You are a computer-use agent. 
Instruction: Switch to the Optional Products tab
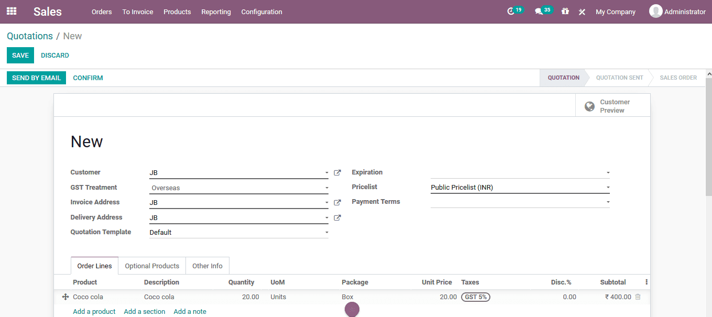click(x=152, y=266)
